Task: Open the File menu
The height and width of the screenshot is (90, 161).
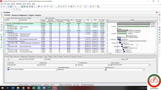Action: coord(2,4)
